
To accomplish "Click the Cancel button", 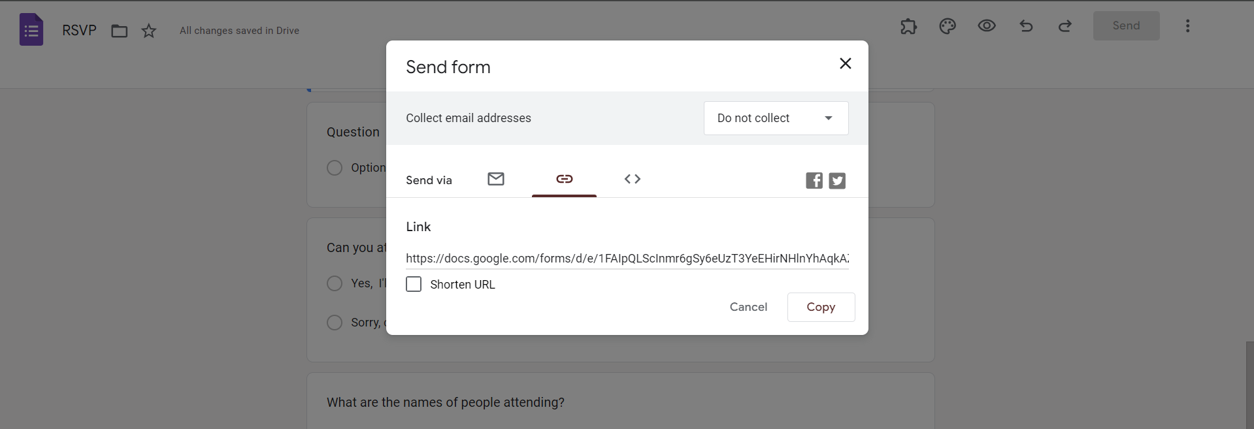I will click(x=748, y=307).
